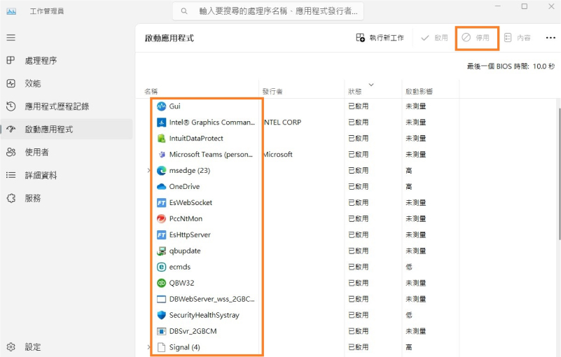Open 設定 (Settings) at bottom left
Image resolution: width=561 pixels, height=357 pixels.
(x=32, y=346)
